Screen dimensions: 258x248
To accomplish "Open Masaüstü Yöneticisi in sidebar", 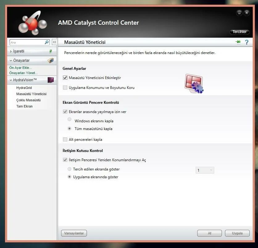I will click(31, 94).
